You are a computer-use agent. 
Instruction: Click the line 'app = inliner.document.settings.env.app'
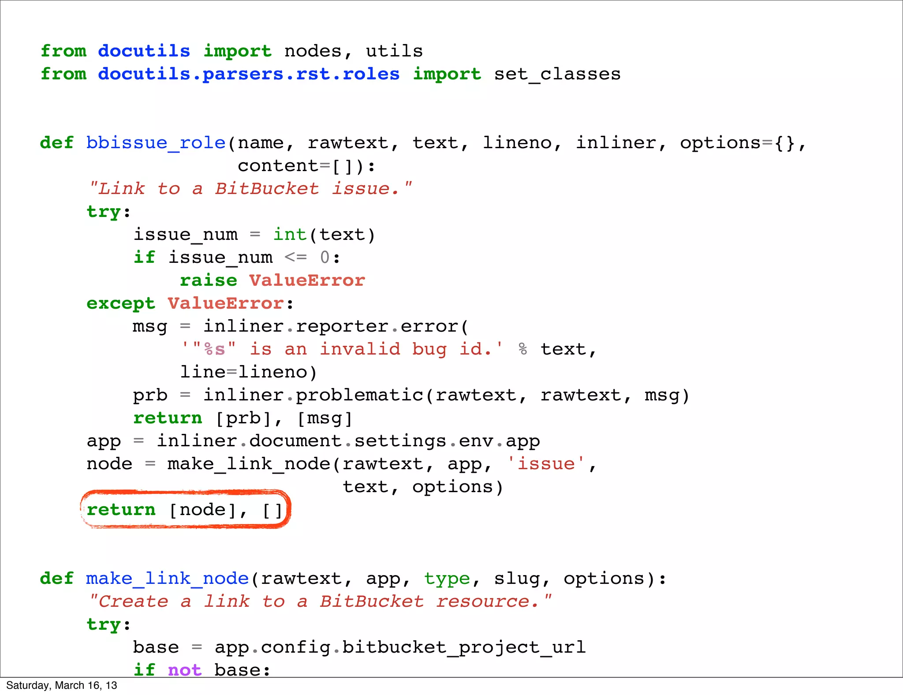[313, 441]
